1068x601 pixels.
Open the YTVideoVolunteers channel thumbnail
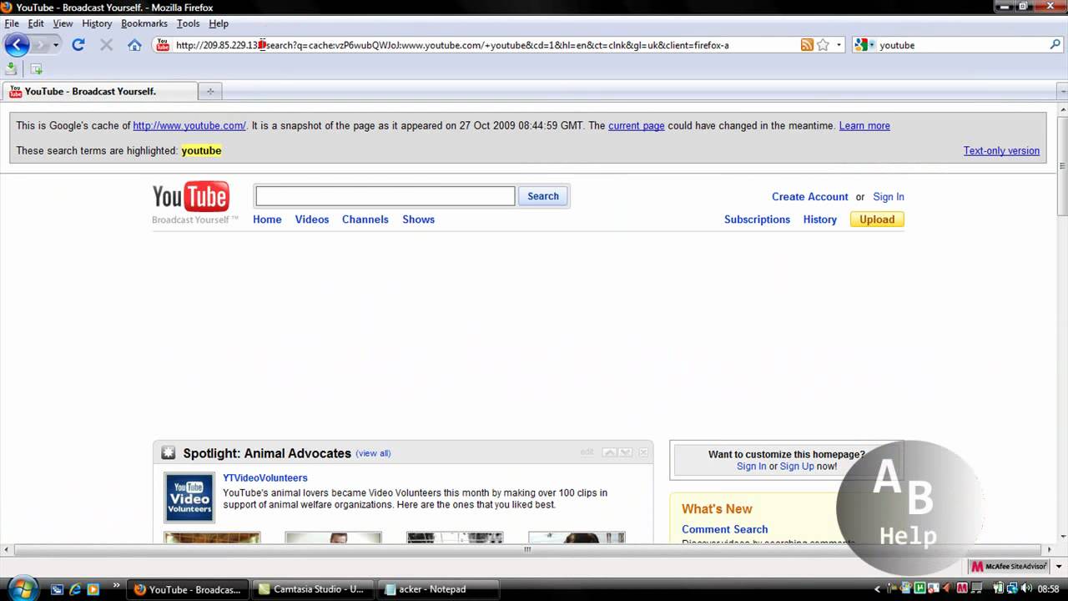(189, 497)
